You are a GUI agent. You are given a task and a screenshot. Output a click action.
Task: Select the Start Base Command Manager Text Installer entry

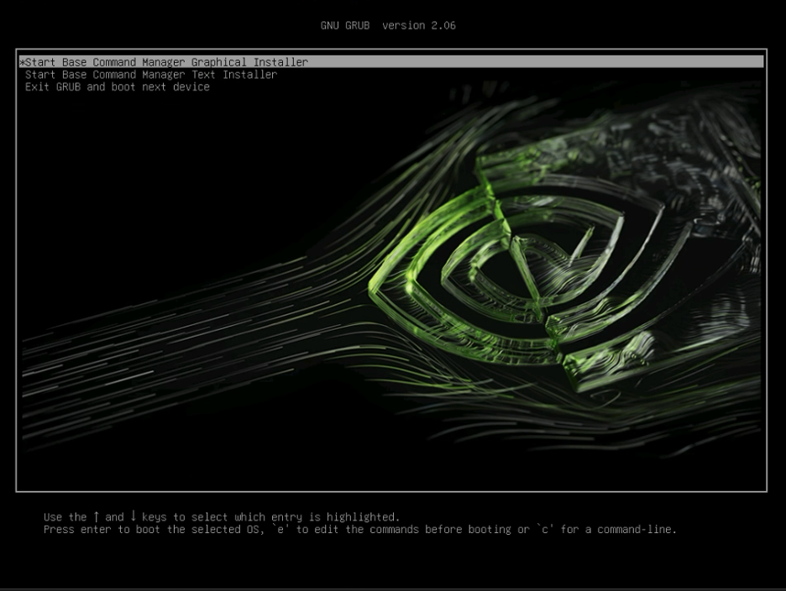(x=151, y=75)
